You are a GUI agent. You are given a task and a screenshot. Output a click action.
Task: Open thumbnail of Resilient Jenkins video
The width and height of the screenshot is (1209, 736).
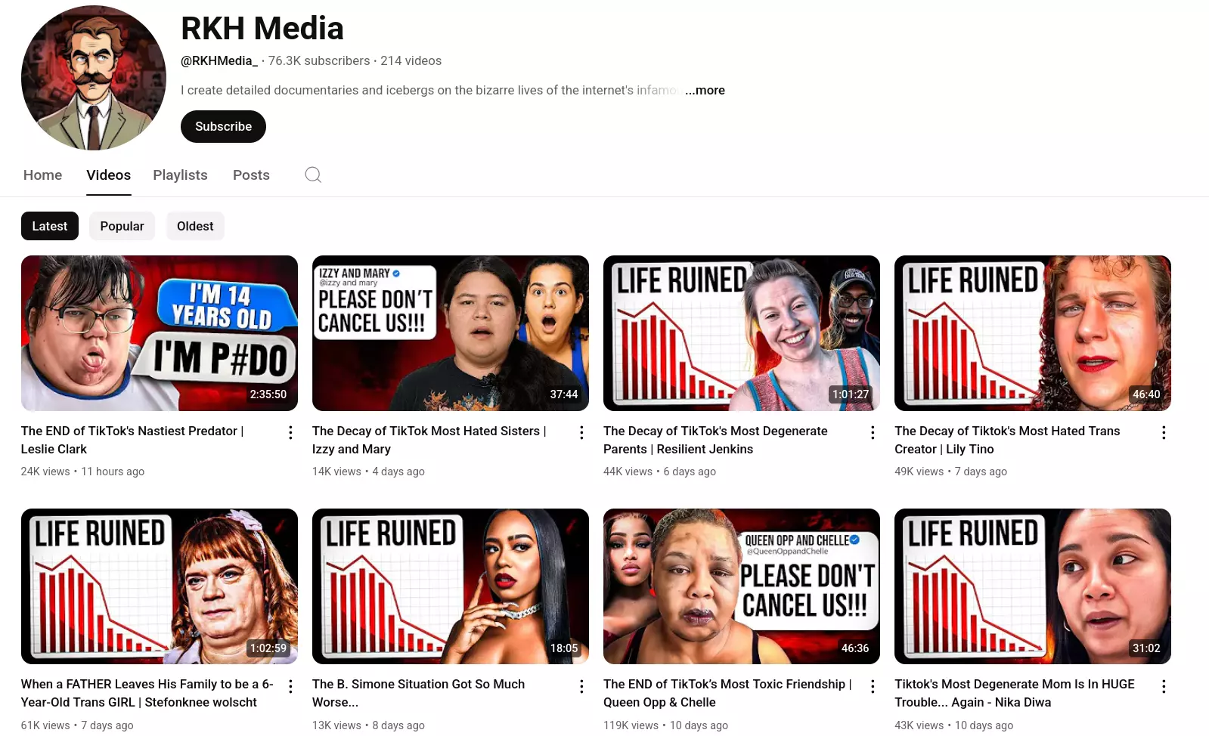click(742, 333)
